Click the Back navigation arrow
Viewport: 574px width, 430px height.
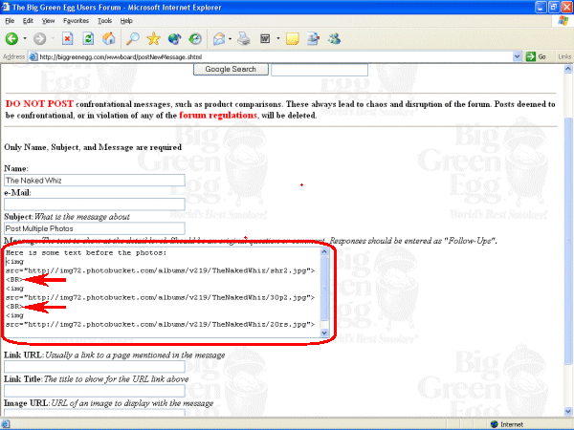point(11,38)
